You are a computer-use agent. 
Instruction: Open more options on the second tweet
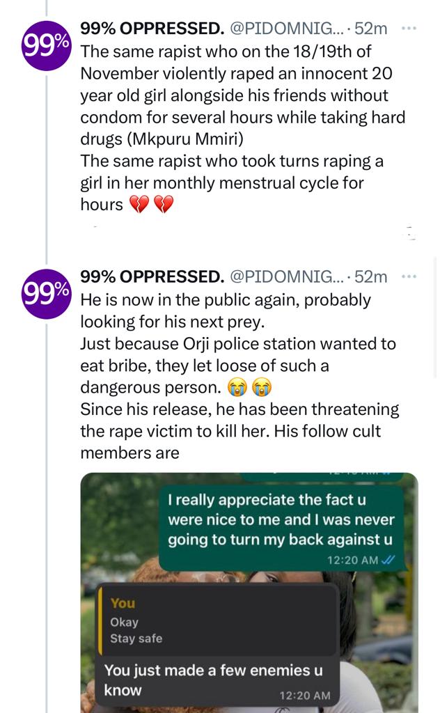tap(409, 277)
